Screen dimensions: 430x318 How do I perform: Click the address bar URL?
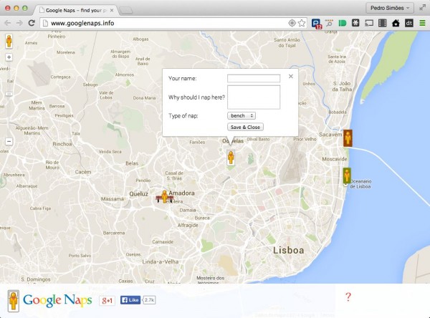[x=82, y=24]
